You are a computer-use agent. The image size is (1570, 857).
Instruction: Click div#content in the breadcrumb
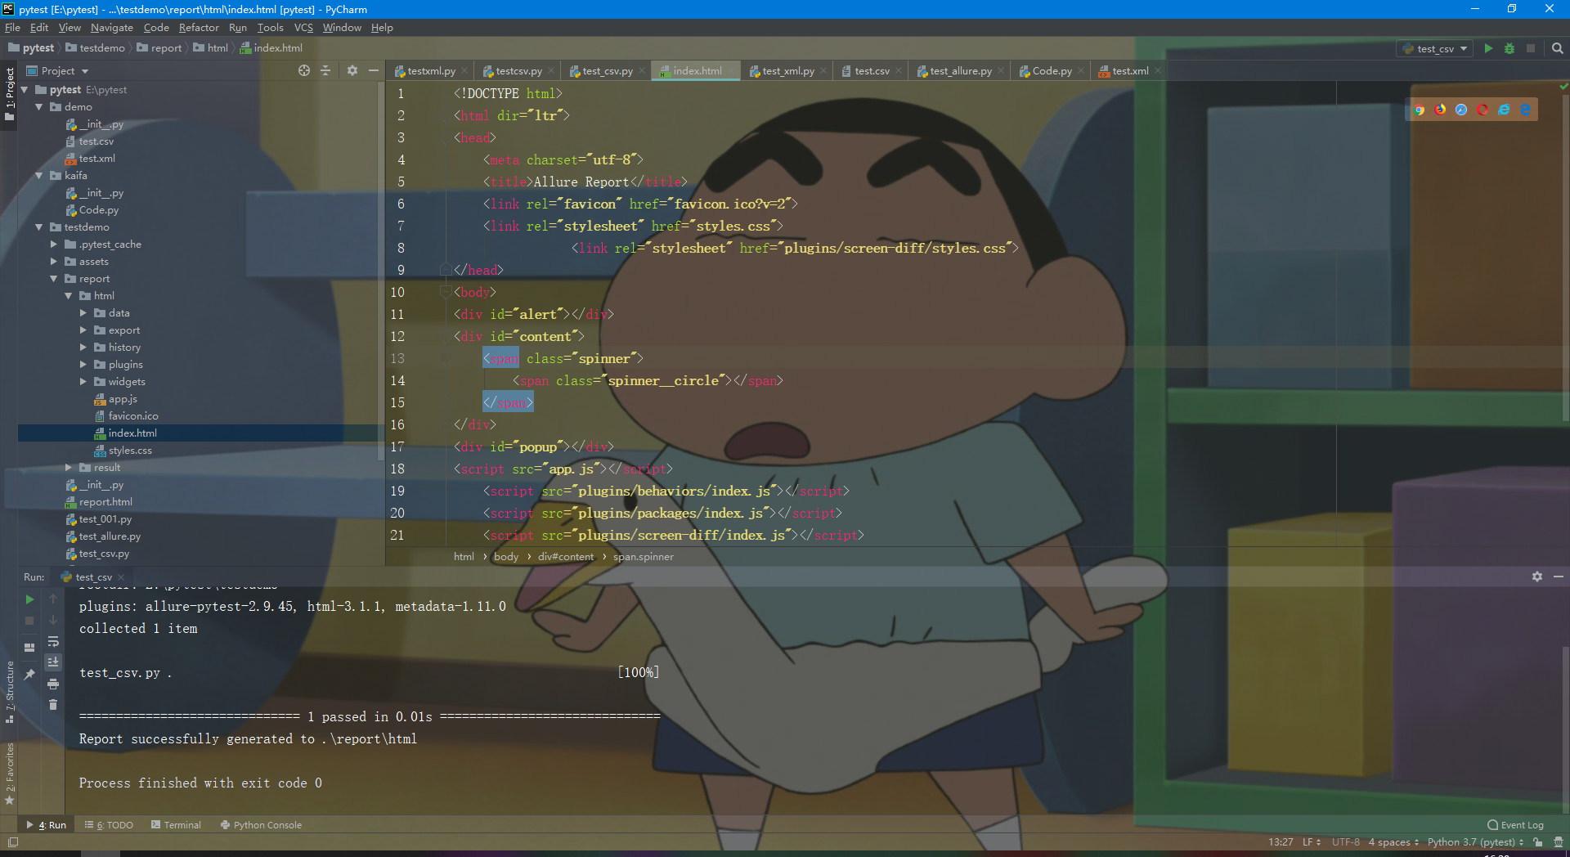tap(566, 557)
